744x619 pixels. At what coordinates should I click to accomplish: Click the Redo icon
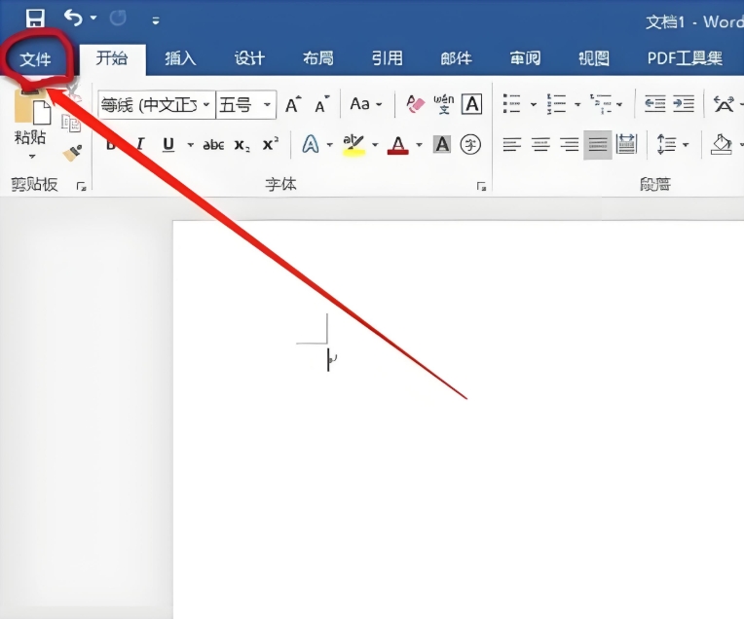point(118,18)
